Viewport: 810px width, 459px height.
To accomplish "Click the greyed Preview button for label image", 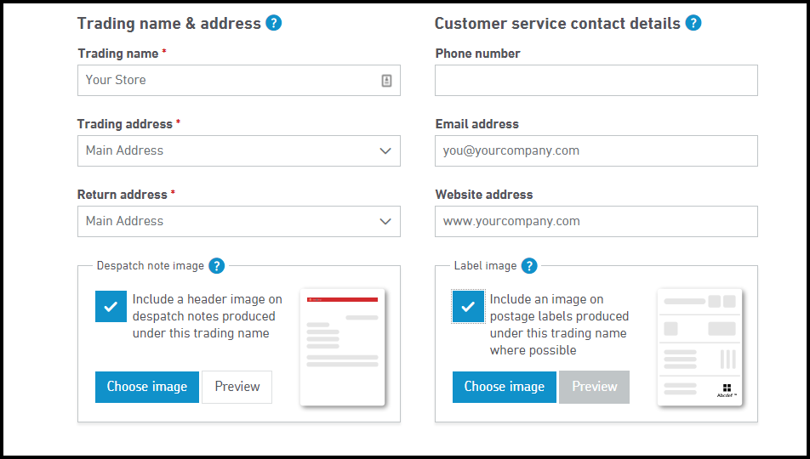I will (594, 387).
